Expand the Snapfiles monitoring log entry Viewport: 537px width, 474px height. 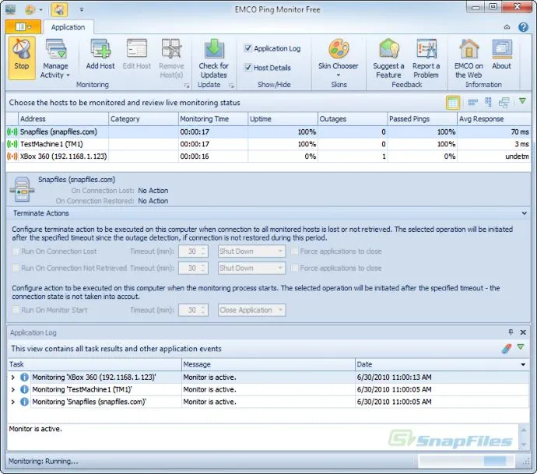tap(13, 402)
